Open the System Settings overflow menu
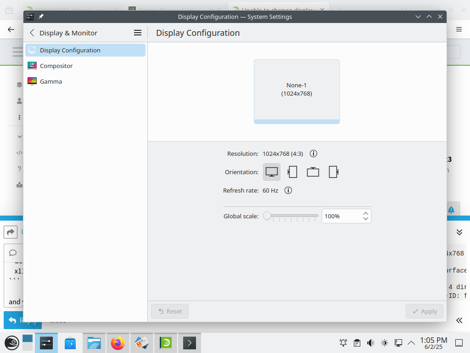Viewport: 470px width, 353px height. (459, 29)
